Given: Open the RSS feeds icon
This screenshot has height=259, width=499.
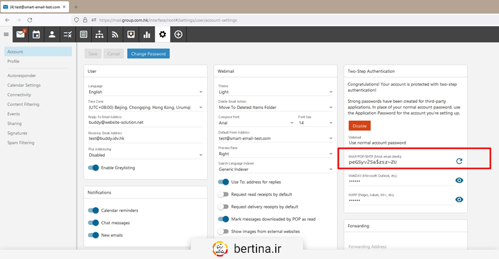Looking at the screenshot, I should (115, 34).
